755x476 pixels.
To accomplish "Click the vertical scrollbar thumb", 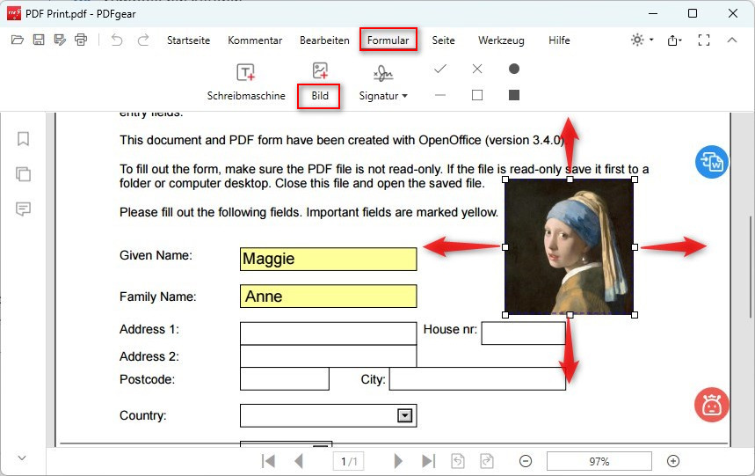I will pos(751,266).
